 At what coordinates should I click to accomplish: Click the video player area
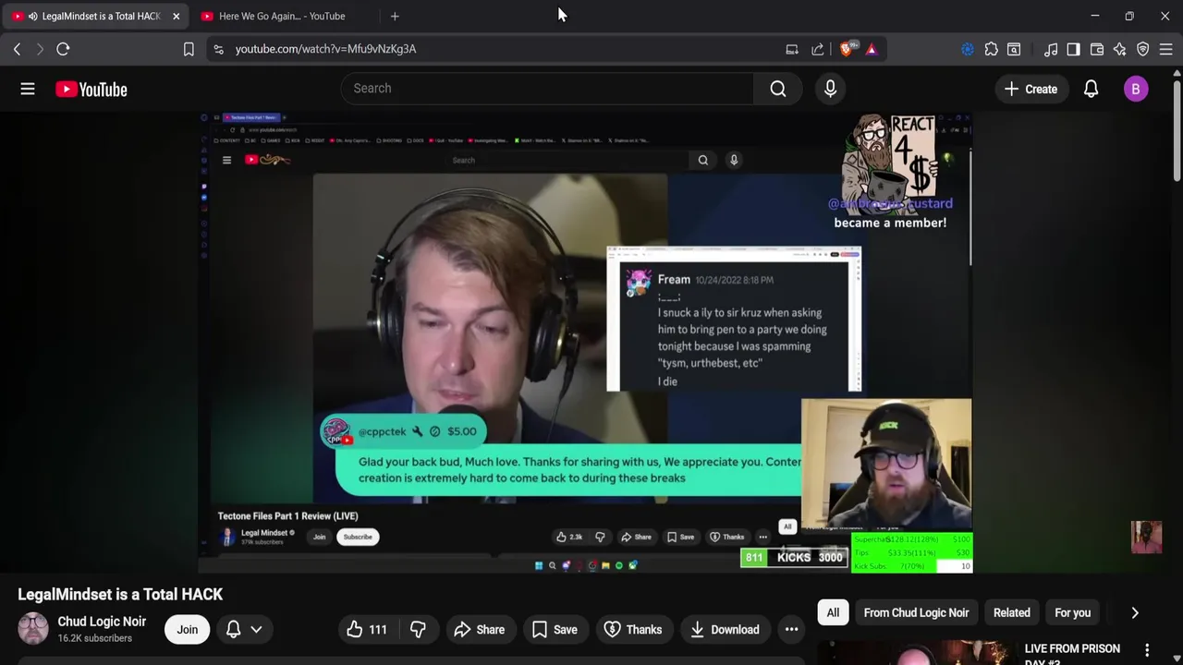(585, 343)
